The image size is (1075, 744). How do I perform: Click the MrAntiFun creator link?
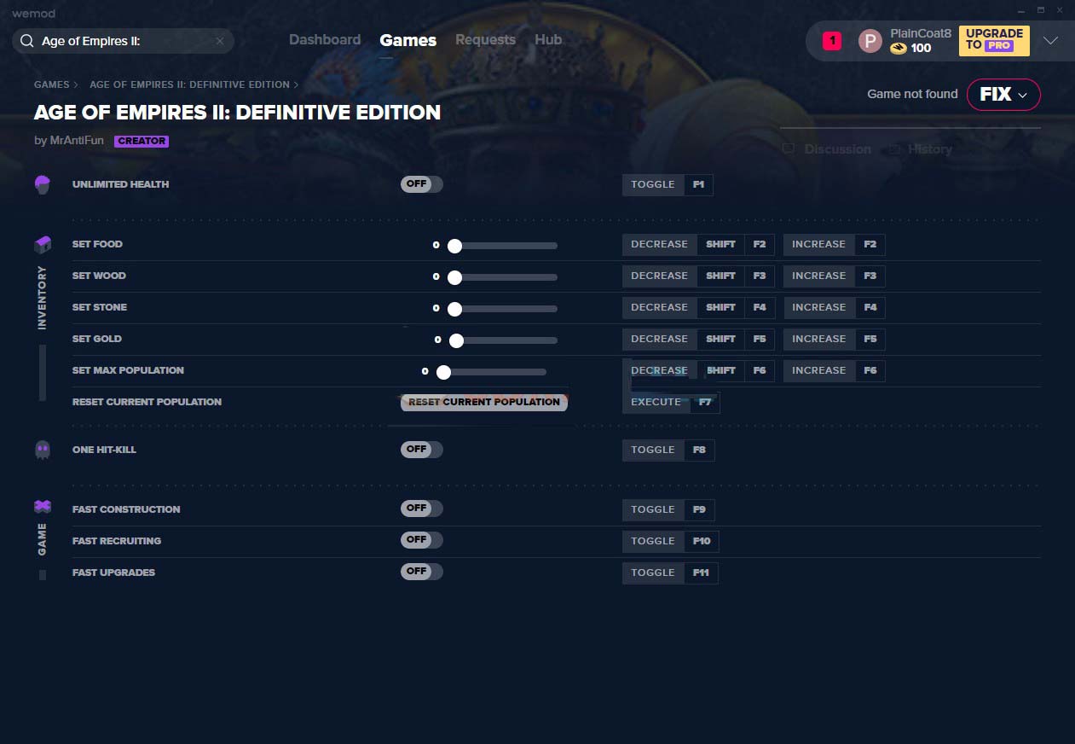pyautogui.click(x=75, y=141)
